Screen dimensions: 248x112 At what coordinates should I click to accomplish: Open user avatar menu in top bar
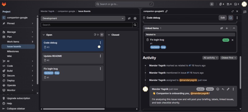click(x=244, y=4)
